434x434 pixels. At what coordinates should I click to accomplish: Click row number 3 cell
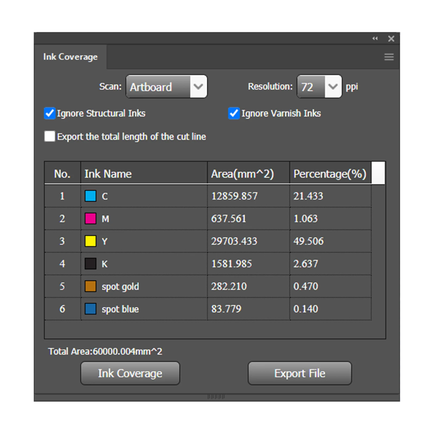point(62,241)
